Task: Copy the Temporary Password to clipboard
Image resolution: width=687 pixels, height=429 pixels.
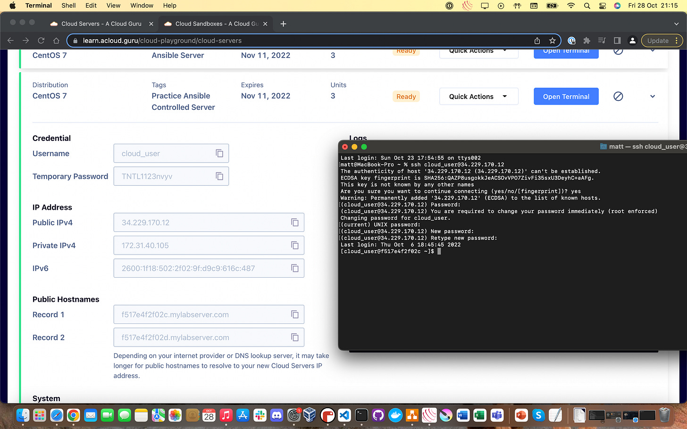Action: pos(219,176)
